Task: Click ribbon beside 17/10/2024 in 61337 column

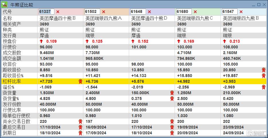Action: 80,127
